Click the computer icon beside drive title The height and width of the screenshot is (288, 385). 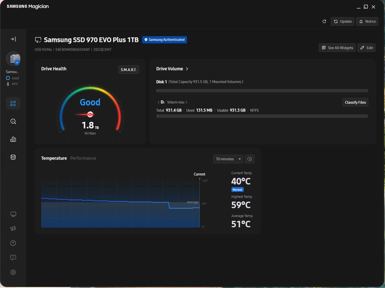click(38, 40)
